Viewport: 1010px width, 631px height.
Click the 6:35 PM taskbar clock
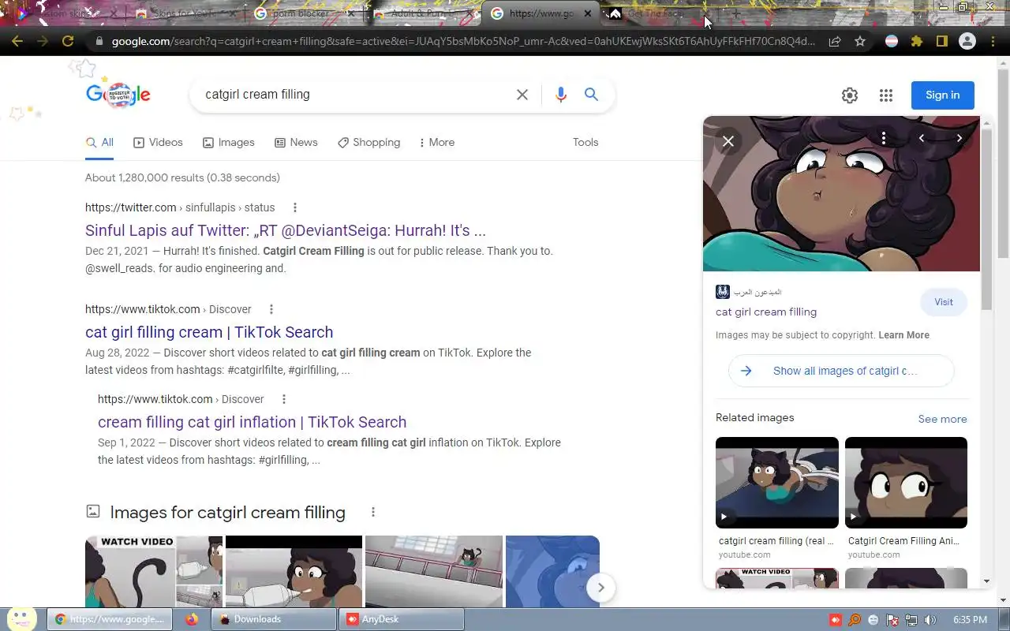click(x=970, y=620)
